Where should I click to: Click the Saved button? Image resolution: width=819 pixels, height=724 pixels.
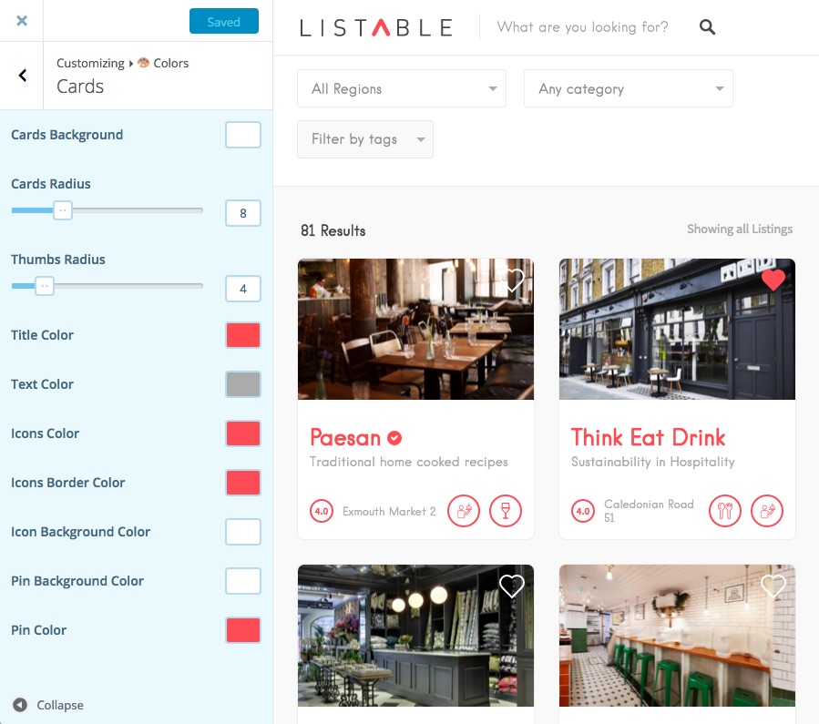tap(223, 22)
